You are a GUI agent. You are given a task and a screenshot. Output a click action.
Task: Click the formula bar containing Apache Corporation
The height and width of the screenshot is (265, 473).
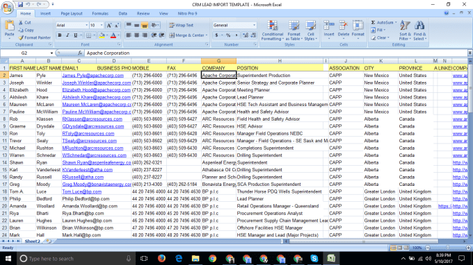pos(276,53)
